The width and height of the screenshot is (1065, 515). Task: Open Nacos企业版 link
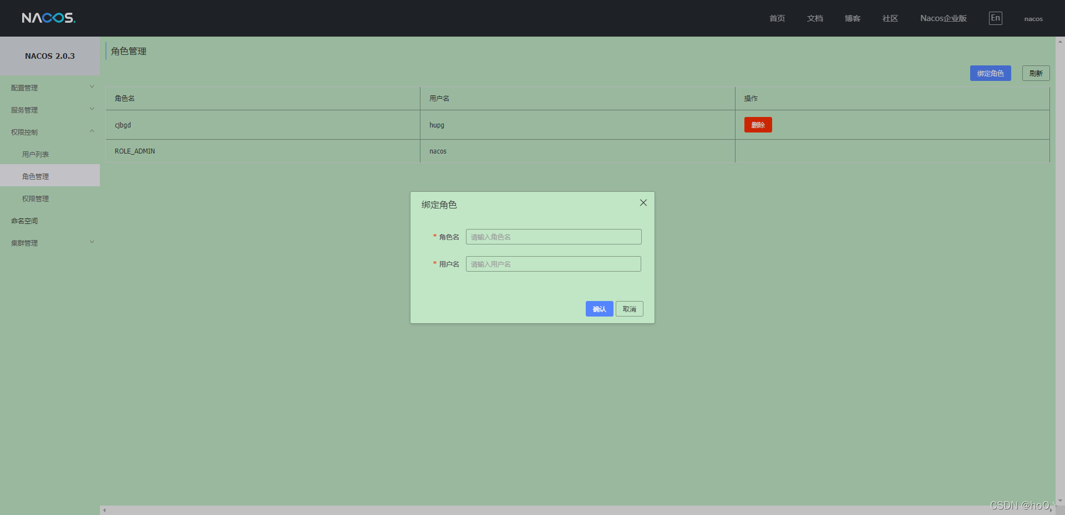click(944, 18)
